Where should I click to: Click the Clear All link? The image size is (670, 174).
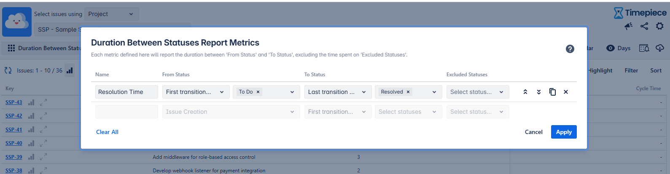coord(107,132)
